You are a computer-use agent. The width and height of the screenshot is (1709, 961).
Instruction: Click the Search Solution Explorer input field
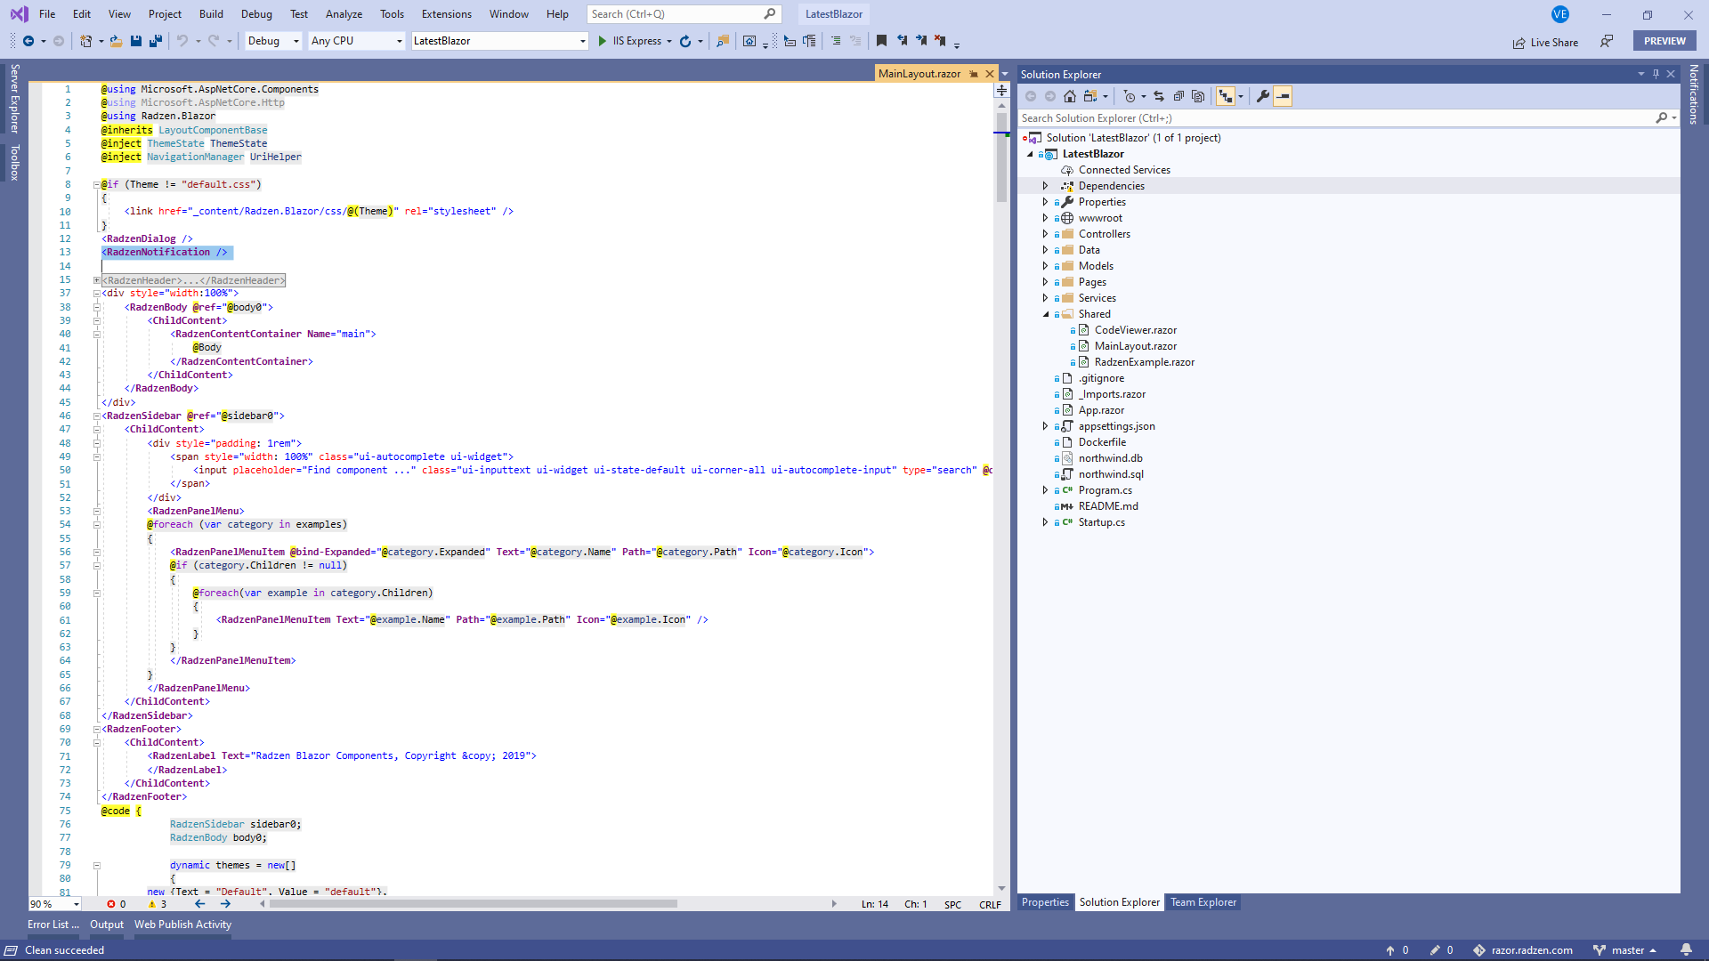click(1335, 118)
